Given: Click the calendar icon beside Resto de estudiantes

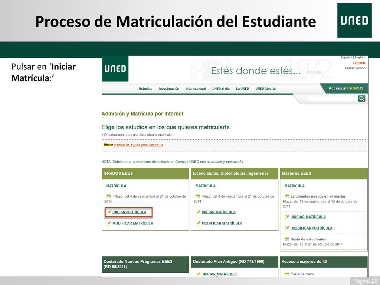Looking at the screenshot, I should coord(287,239).
